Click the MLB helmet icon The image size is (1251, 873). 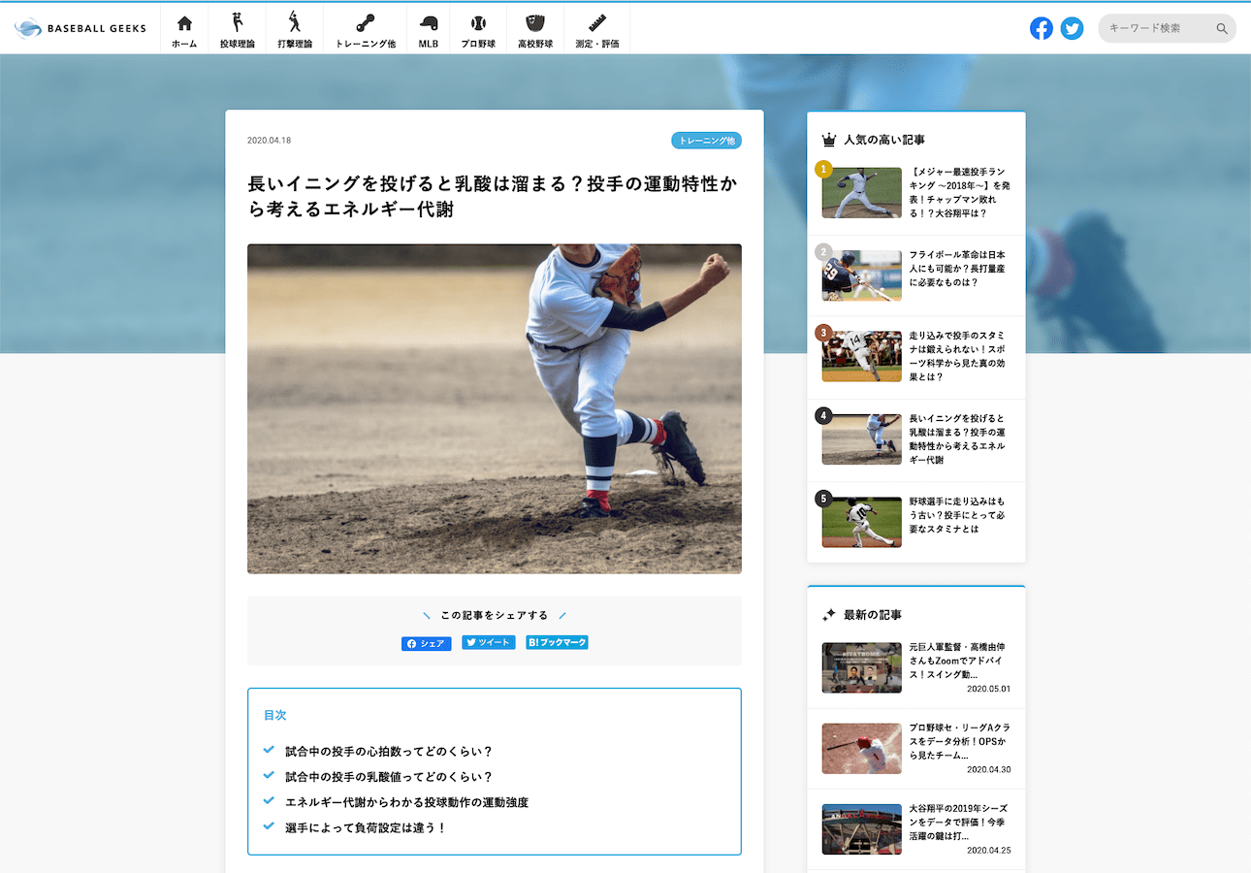[429, 23]
